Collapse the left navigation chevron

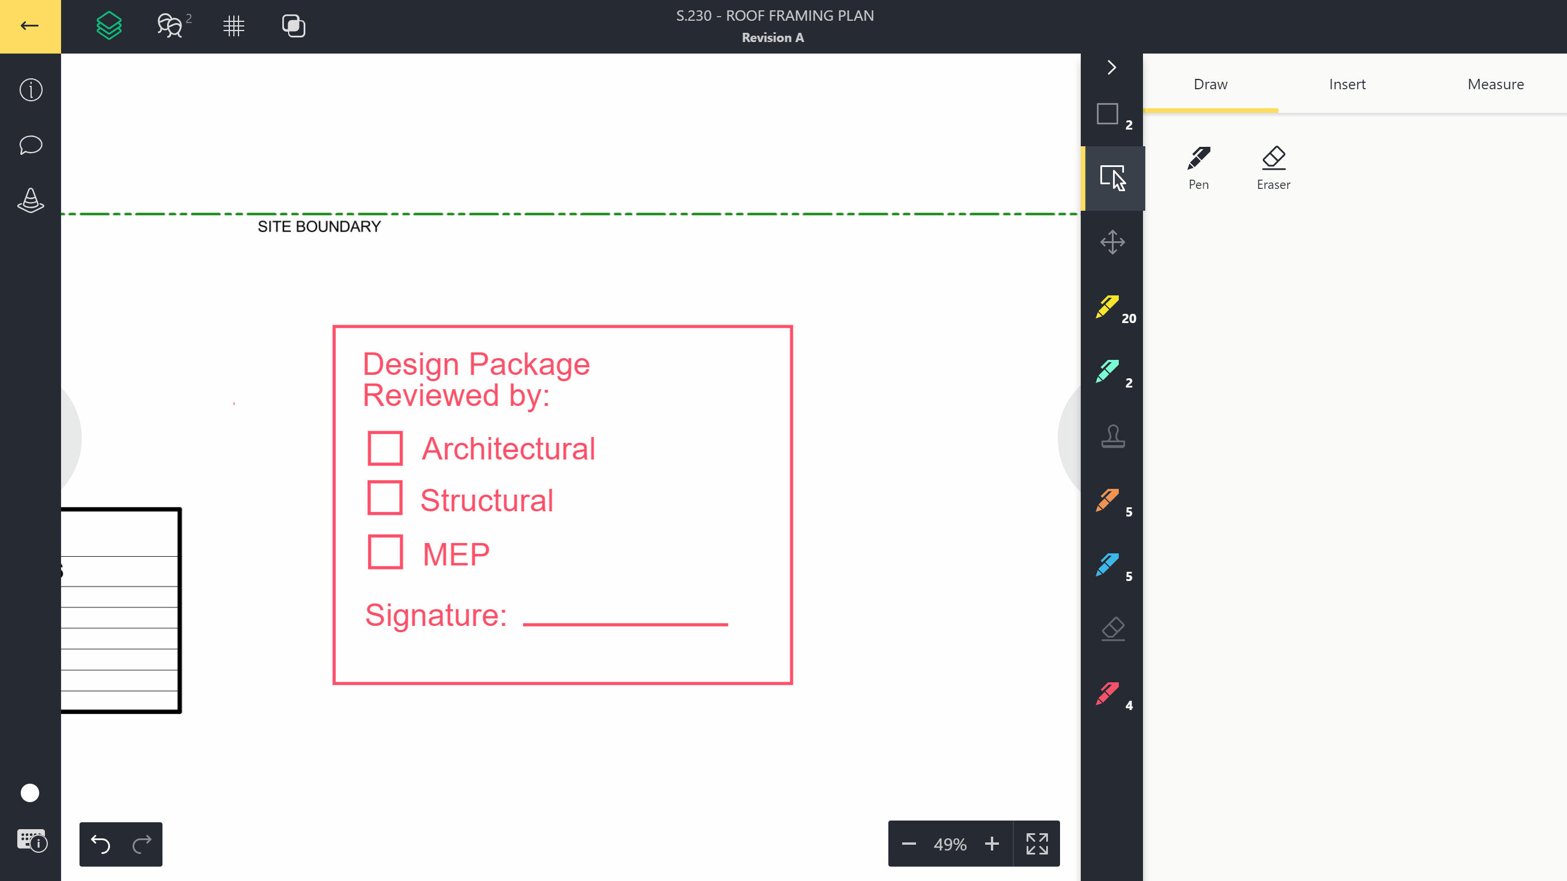(x=1112, y=68)
